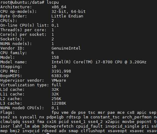Click the Hypervisor vendor value VMware
The width and height of the screenshot is (157, 134).
click(x=59, y=80)
